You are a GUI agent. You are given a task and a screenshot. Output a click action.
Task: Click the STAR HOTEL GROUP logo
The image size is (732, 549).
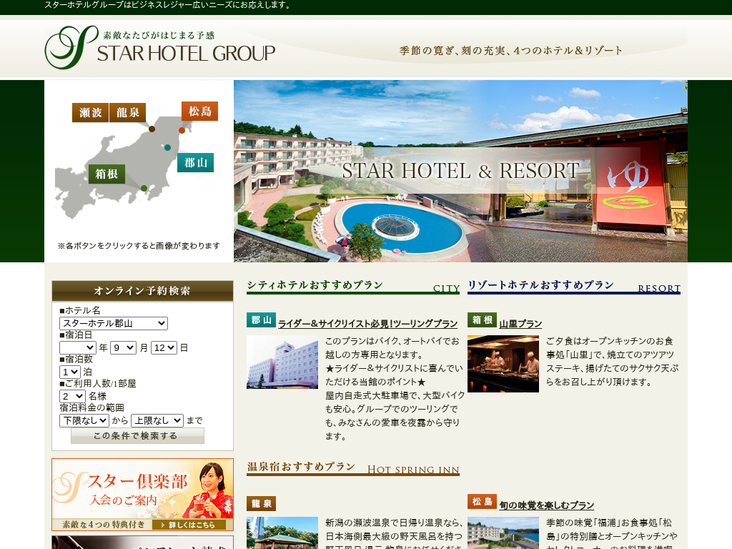(x=160, y=48)
